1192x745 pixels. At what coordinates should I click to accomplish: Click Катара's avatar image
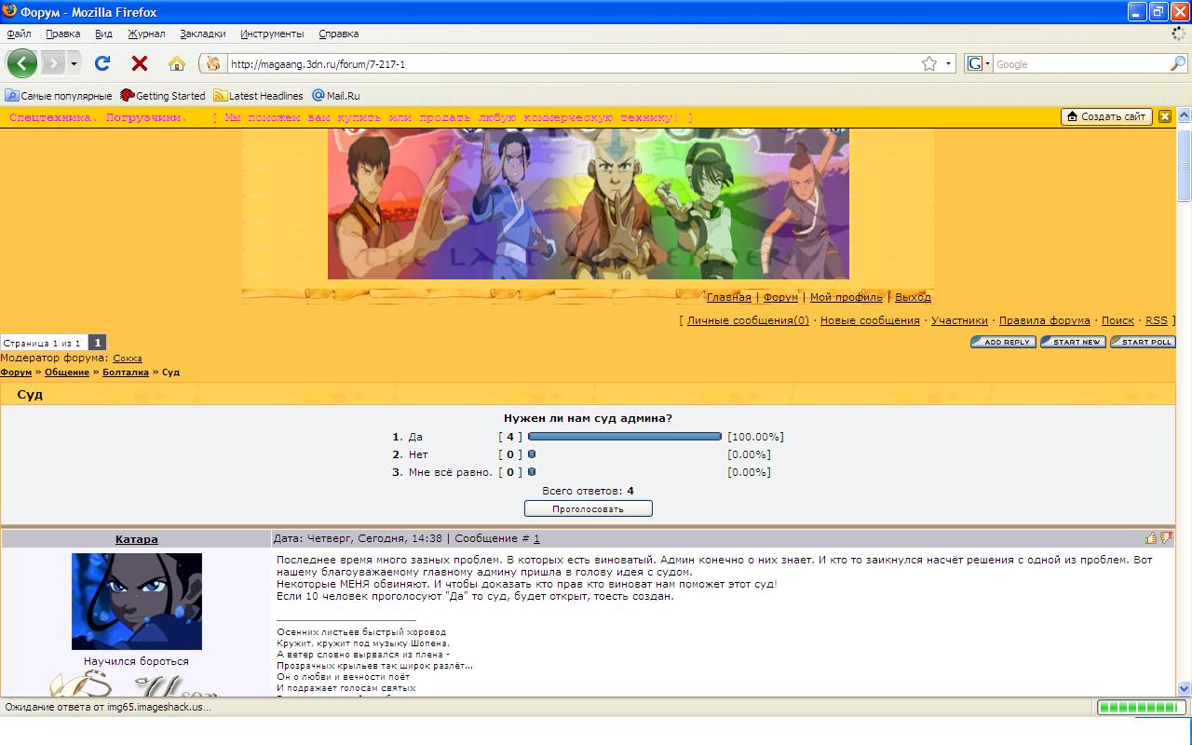(x=137, y=602)
